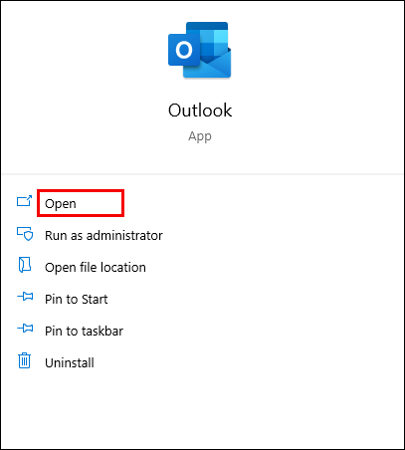
Task: Choose Run as administrator
Action: 103,236
